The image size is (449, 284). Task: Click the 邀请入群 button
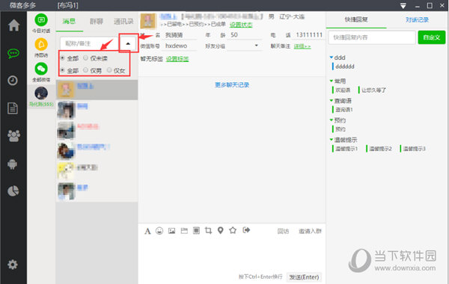(x=310, y=231)
